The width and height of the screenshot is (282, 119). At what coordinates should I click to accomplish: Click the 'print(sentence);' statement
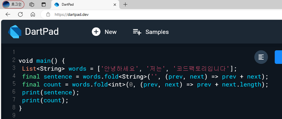click(51, 92)
